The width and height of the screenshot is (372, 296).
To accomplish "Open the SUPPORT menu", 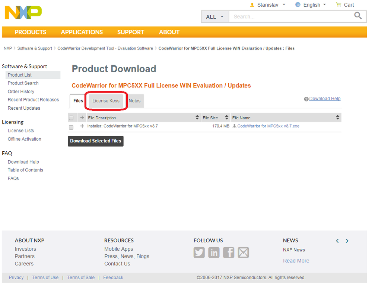I will click(131, 32).
